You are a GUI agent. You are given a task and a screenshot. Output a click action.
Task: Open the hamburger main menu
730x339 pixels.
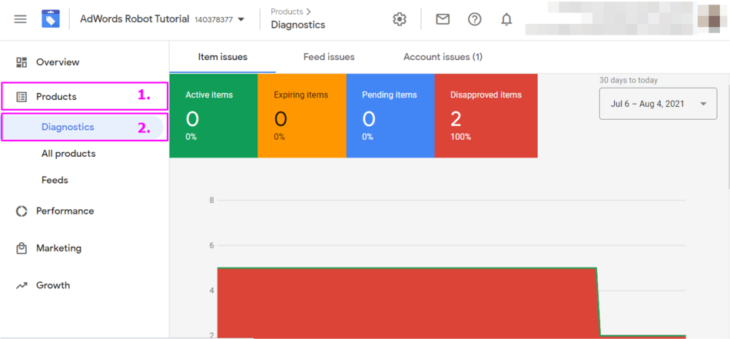[x=21, y=19]
